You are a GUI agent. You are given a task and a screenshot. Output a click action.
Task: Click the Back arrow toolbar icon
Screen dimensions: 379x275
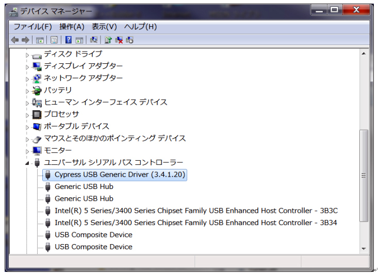tap(15, 40)
